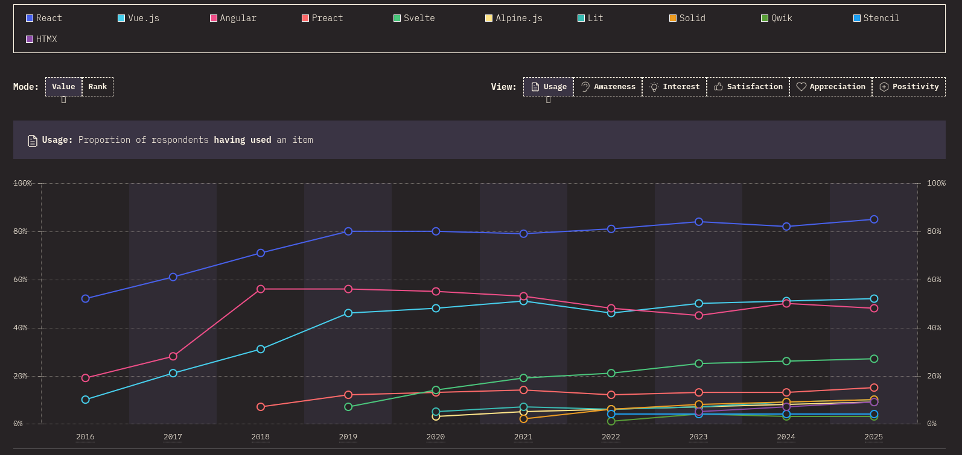
Task: Highlight Solid in the legend
Action: point(687,18)
